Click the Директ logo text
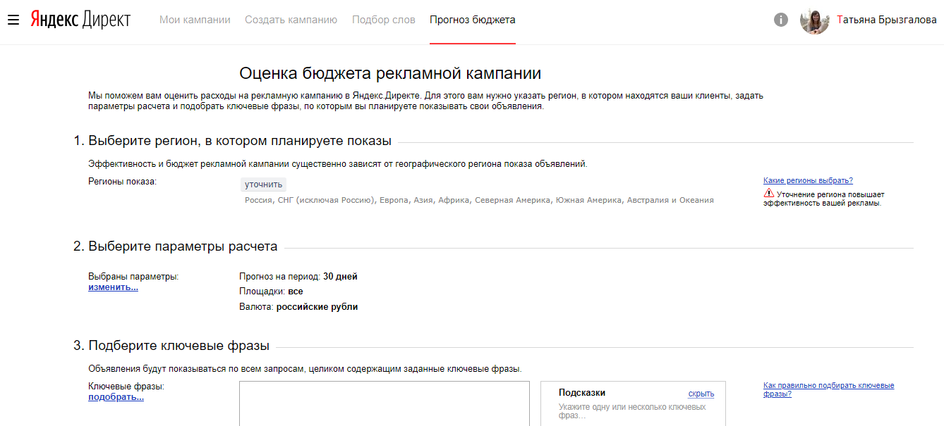The width and height of the screenshot is (944, 426). coord(107,20)
